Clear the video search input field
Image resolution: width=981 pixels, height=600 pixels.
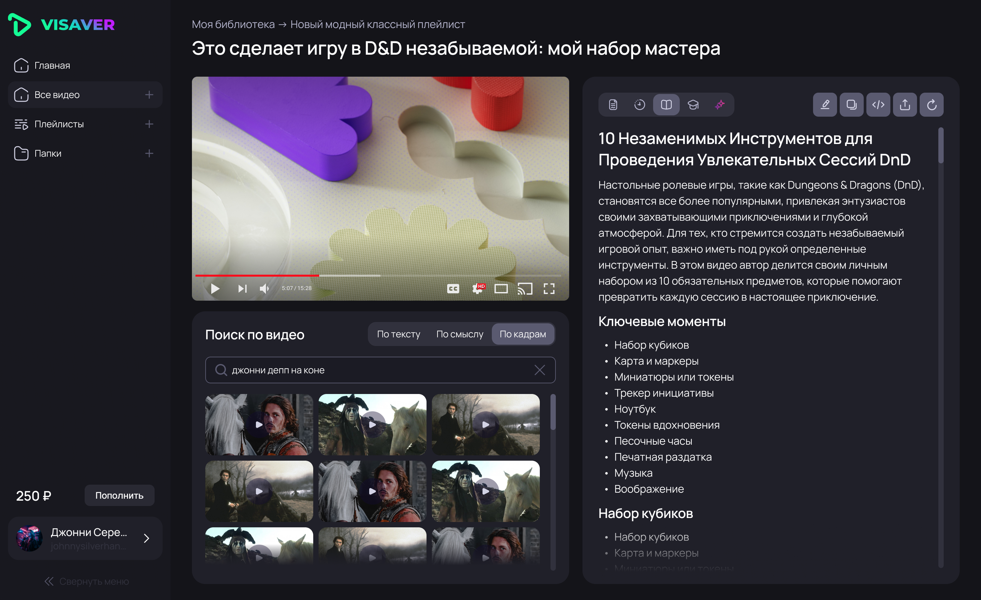click(539, 370)
